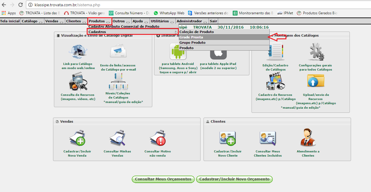Click Cadastrar/Incluir Nova Venda icon

click(x=77, y=139)
